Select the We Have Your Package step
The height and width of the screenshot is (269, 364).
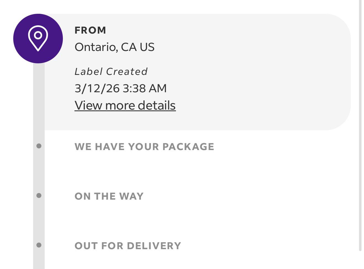(x=144, y=147)
